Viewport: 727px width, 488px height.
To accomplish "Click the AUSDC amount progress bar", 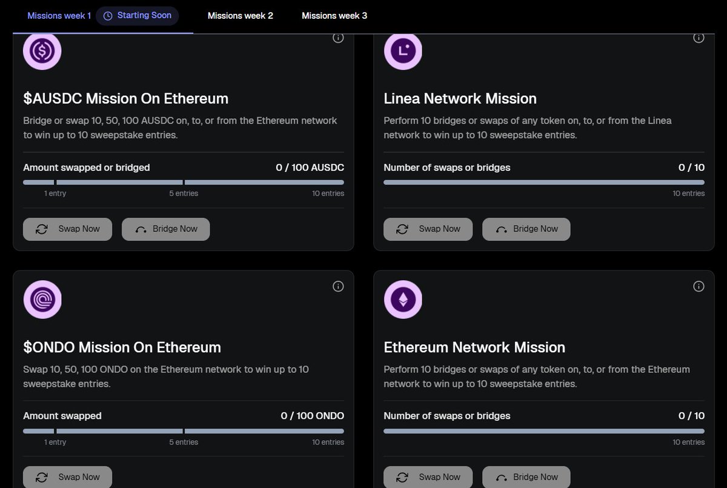I will [184, 182].
